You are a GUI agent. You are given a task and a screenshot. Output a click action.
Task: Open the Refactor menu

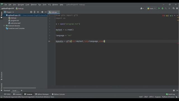pyautogui.click(x=34, y=4)
